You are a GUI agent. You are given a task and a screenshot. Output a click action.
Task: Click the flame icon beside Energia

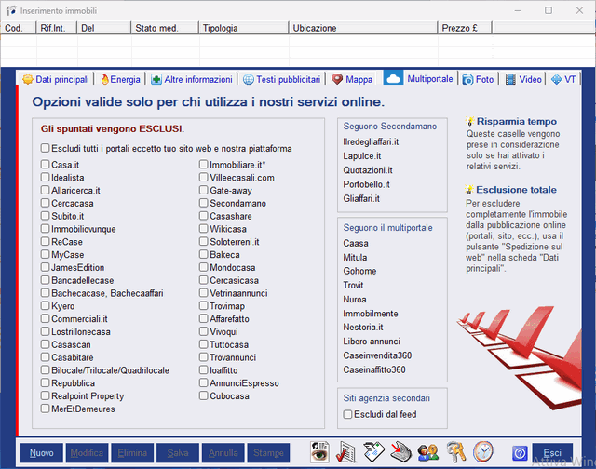coord(104,79)
